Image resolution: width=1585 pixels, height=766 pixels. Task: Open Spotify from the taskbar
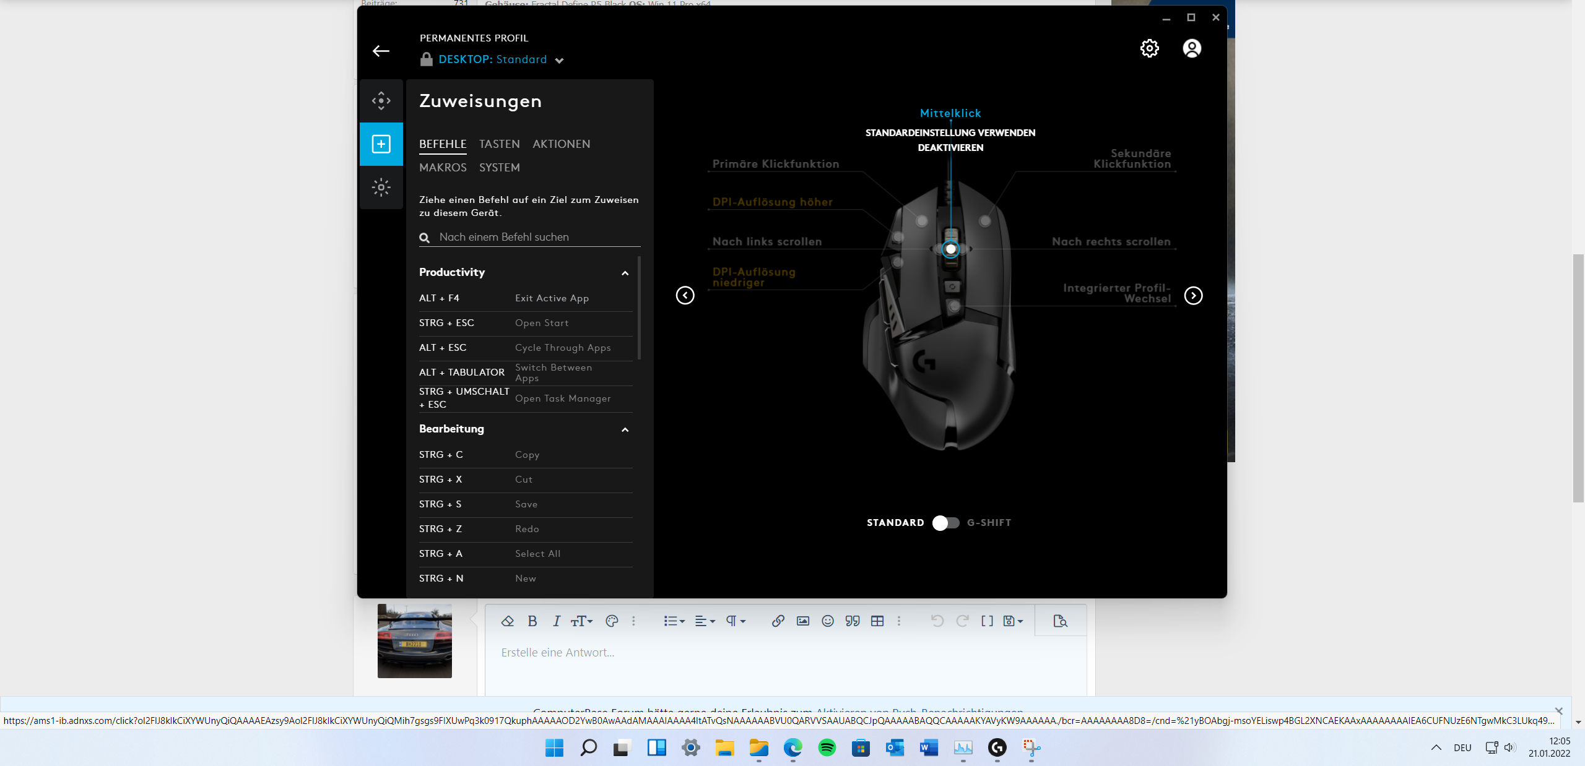click(827, 748)
